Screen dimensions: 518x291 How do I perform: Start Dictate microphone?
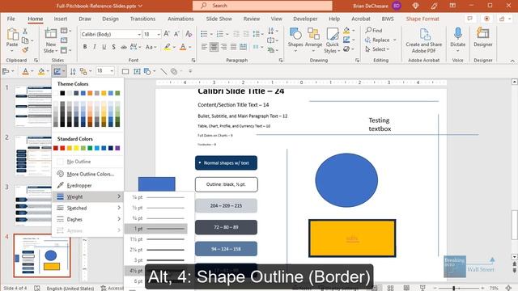457,40
